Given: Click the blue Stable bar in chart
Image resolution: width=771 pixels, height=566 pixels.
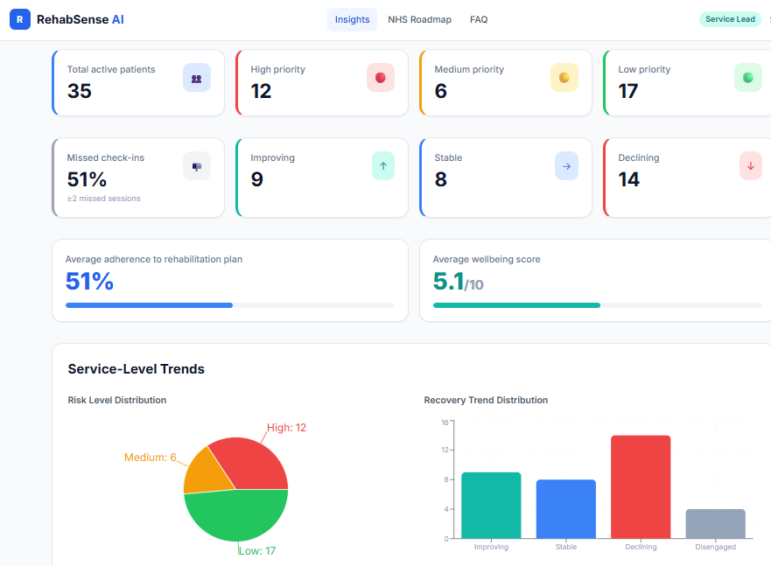Looking at the screenshot, I should (x=566, y=509).
